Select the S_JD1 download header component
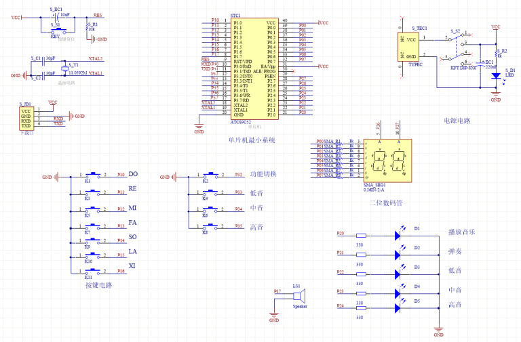 [x=26, y=119]
